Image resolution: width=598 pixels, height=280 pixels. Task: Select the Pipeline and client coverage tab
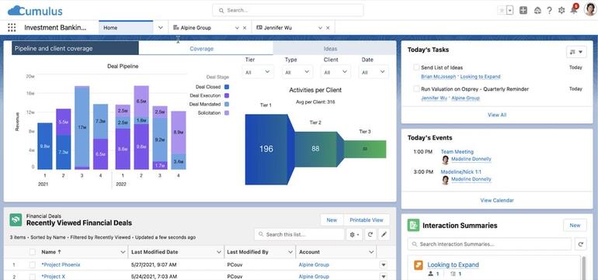point(75,48)
